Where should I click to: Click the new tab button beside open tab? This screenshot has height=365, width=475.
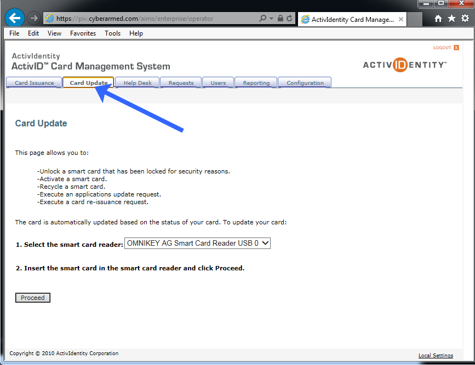pyautogui.click(x=414, y=19)
